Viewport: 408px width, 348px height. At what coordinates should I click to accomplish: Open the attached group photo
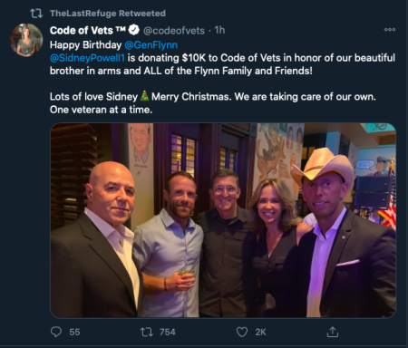click(x=223, y=220)
